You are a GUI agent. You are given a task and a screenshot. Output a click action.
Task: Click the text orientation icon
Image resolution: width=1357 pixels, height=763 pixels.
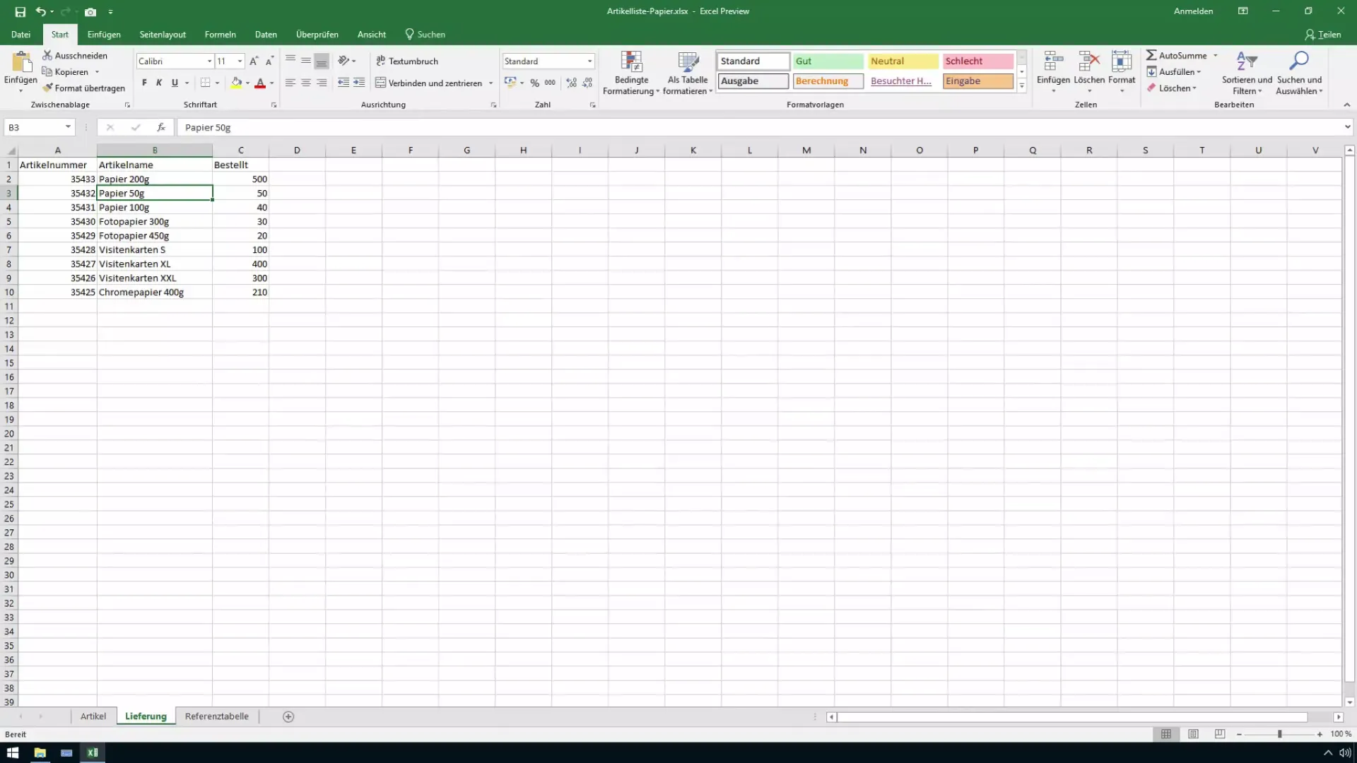343,61
